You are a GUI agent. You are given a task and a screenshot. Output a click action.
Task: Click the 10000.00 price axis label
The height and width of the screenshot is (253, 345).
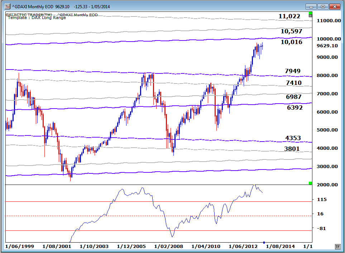(329, 39)
